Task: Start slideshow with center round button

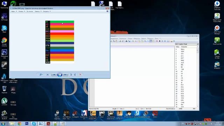Action: (60, 75)
